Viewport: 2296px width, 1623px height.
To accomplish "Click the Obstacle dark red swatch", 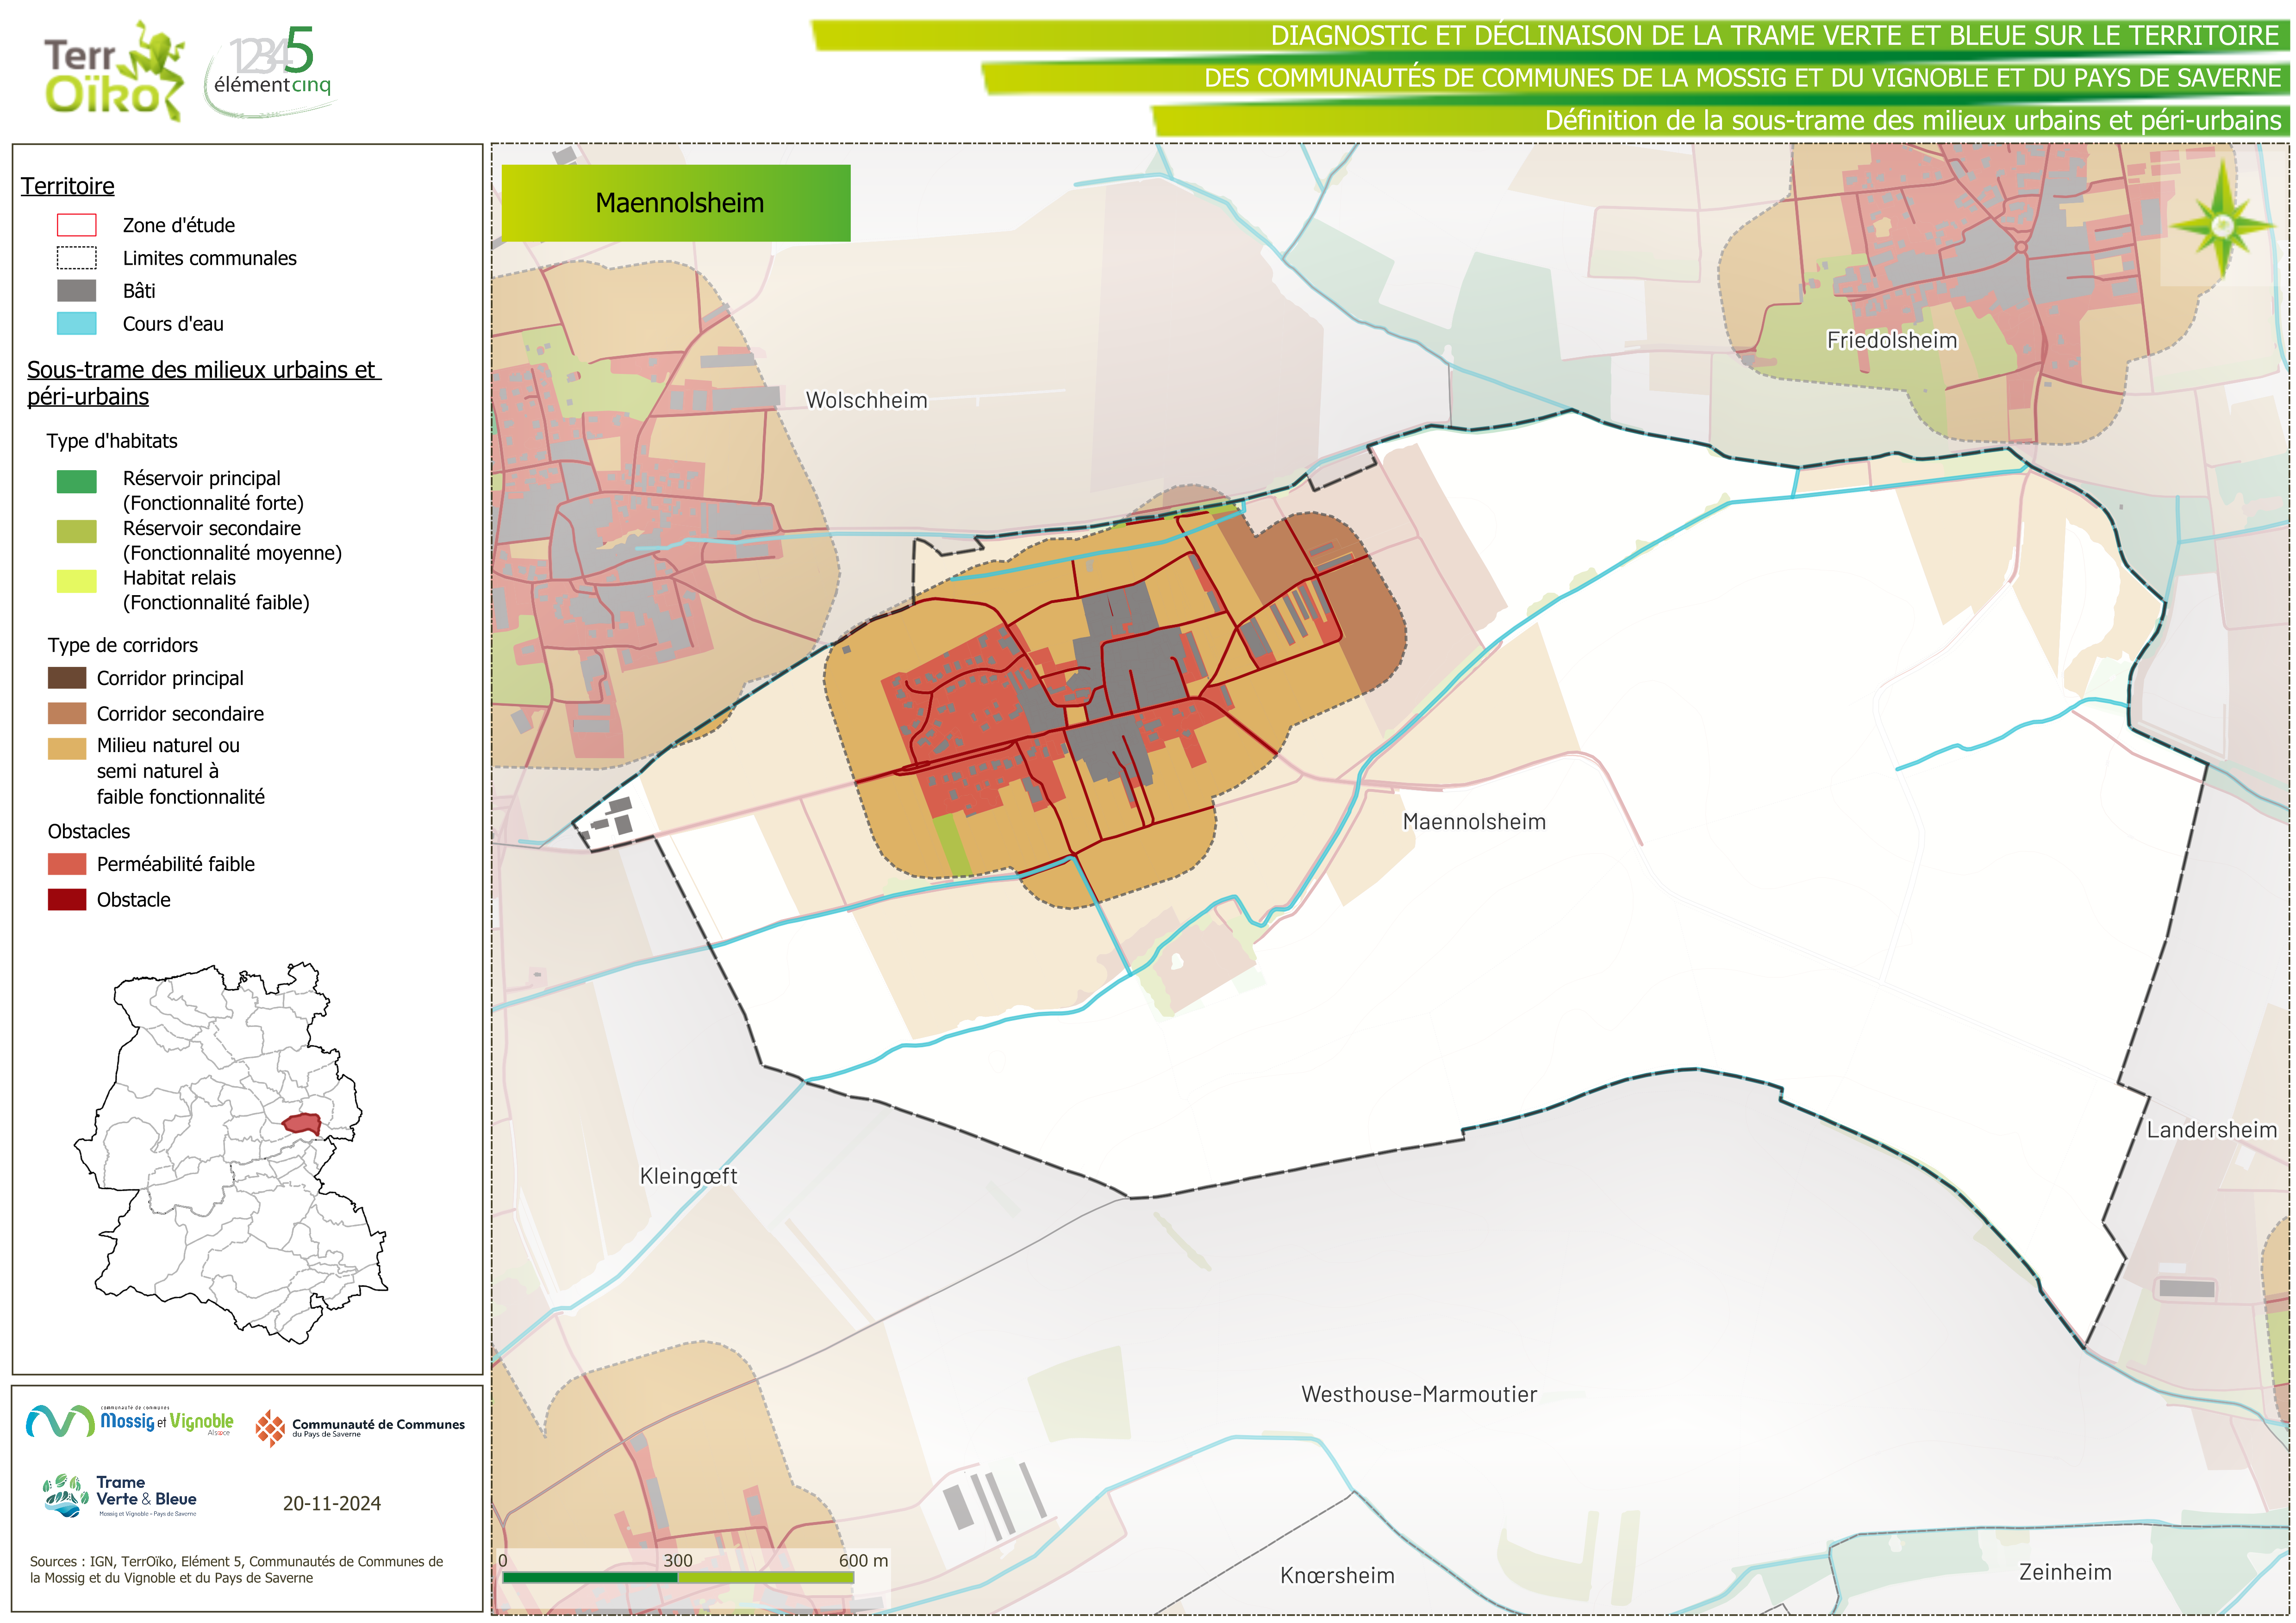I will click(x=67, y=900).
